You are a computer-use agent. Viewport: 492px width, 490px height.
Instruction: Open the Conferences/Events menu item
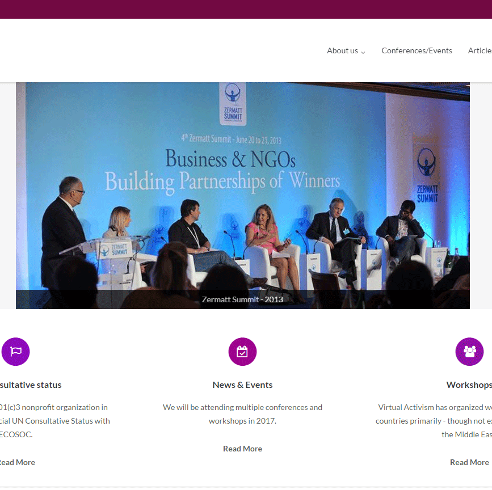coord(417,50)
